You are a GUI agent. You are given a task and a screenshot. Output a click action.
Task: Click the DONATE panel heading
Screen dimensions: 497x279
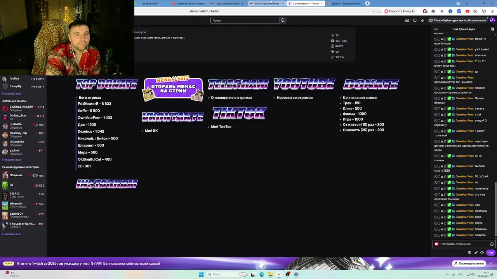(x=371, y=84)
